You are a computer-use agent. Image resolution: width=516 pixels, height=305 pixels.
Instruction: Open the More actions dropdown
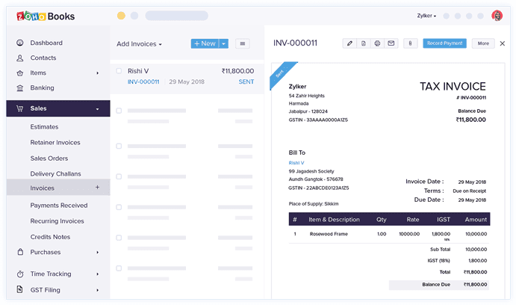483,43
